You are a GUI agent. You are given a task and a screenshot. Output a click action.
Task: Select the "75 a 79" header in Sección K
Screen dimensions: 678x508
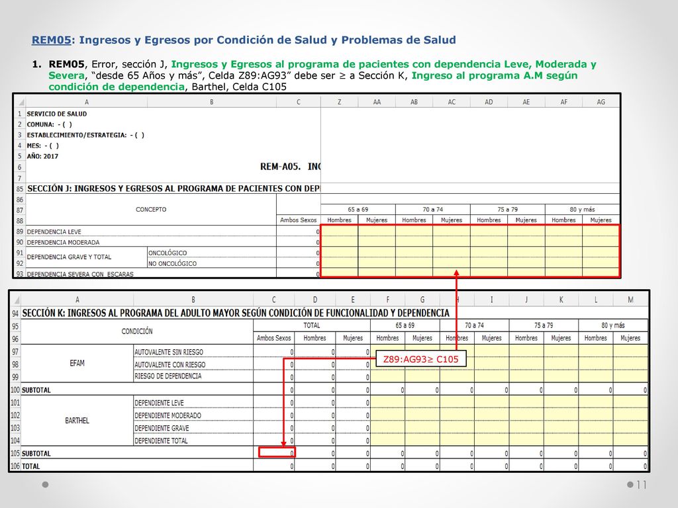click(x=544, y=325)
